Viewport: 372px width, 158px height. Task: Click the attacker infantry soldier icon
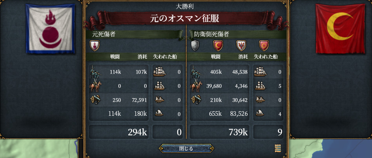pos(96,72)
